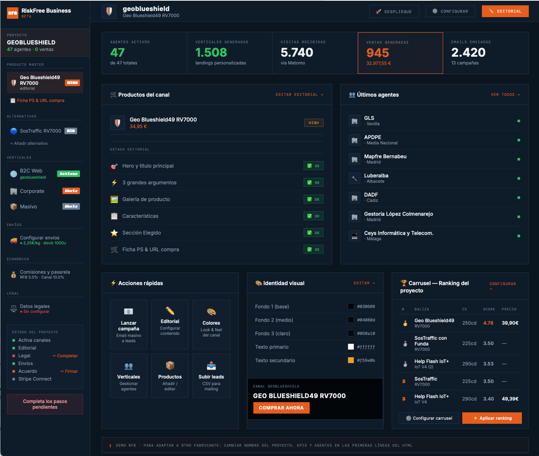
Task: Toggle OK checkbox for Ficha PS & URL compra
Action: coord(313,250)
